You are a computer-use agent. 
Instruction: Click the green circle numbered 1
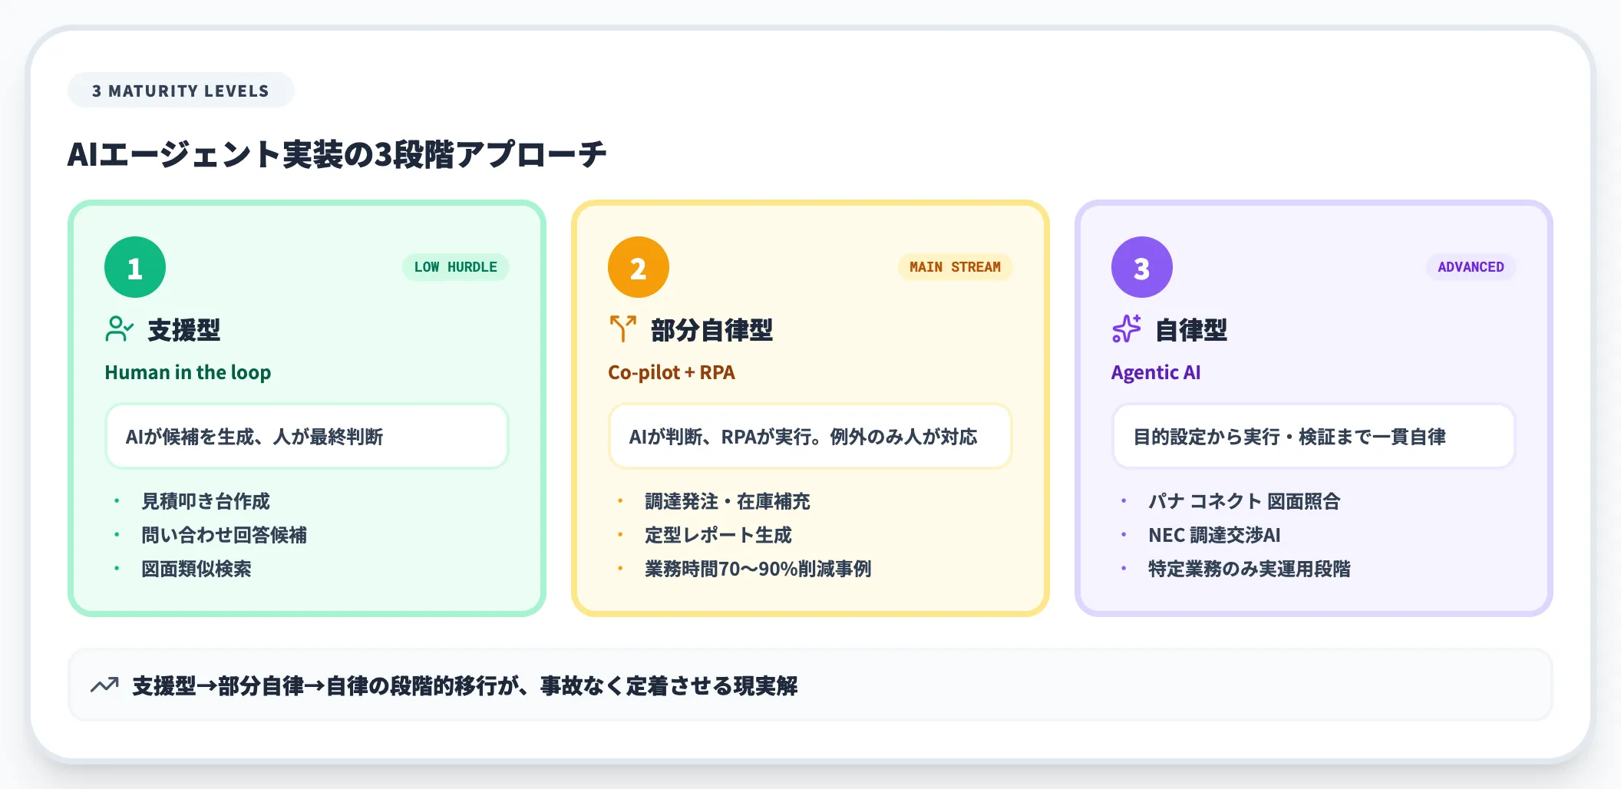click(x=134, y=267)
